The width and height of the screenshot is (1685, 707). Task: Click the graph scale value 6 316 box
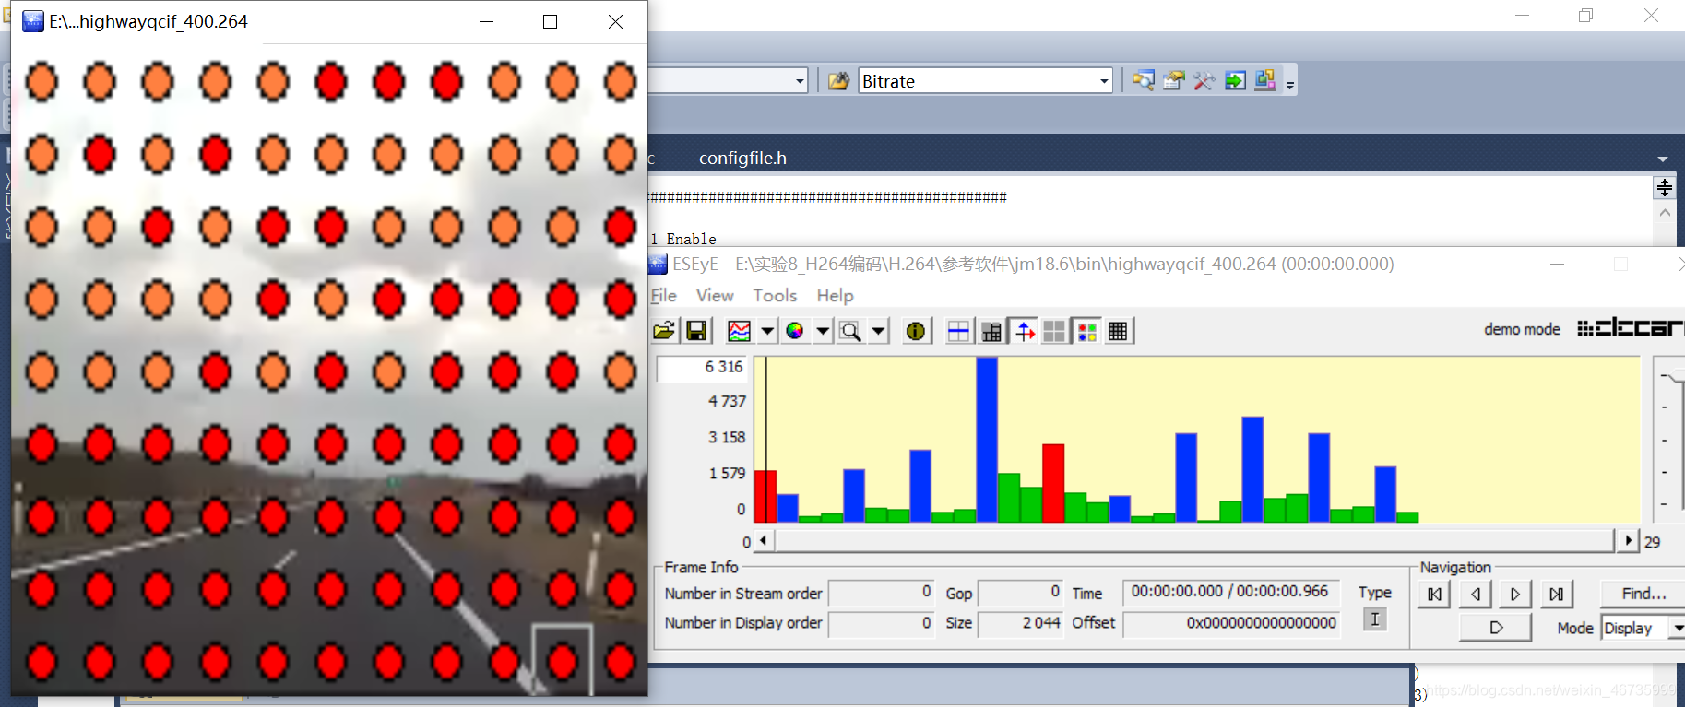[702, 368]
